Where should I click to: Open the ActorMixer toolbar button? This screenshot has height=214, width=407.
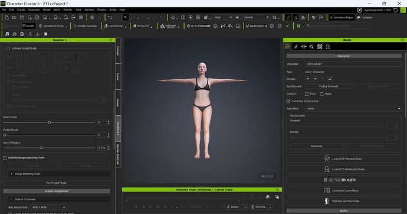(199, 26)
